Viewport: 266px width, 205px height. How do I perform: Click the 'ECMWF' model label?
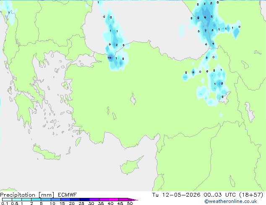point(68,195)
